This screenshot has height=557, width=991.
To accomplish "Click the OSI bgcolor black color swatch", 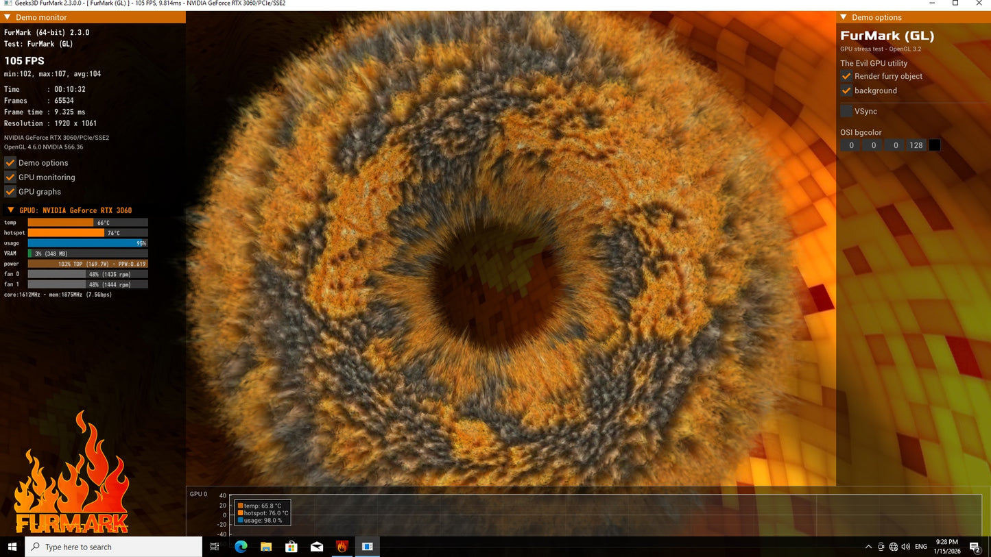I will tap(934, 145).
